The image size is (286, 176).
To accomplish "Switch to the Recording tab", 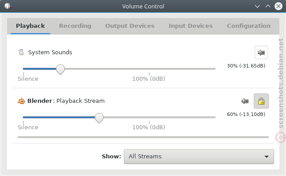I will 75,26.
